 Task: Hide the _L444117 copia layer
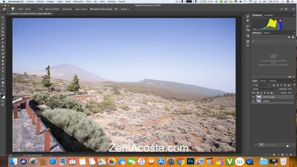click(x=253, y=97)
